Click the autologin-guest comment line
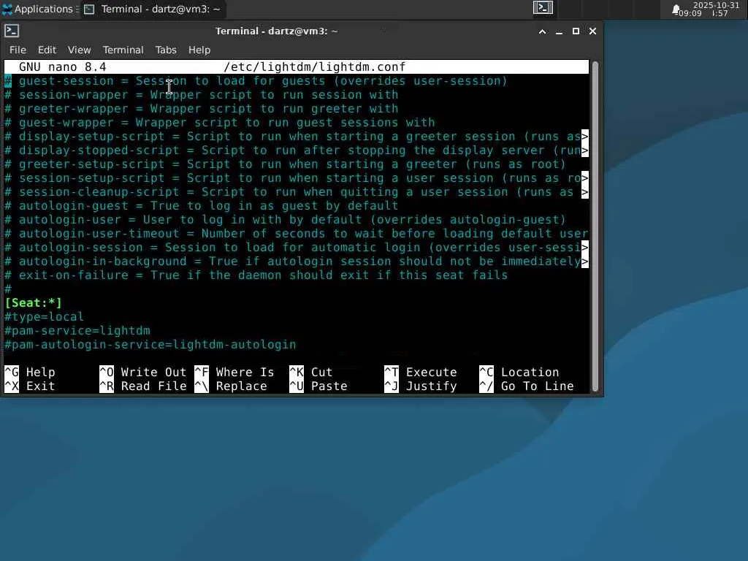 click(202, 205)
